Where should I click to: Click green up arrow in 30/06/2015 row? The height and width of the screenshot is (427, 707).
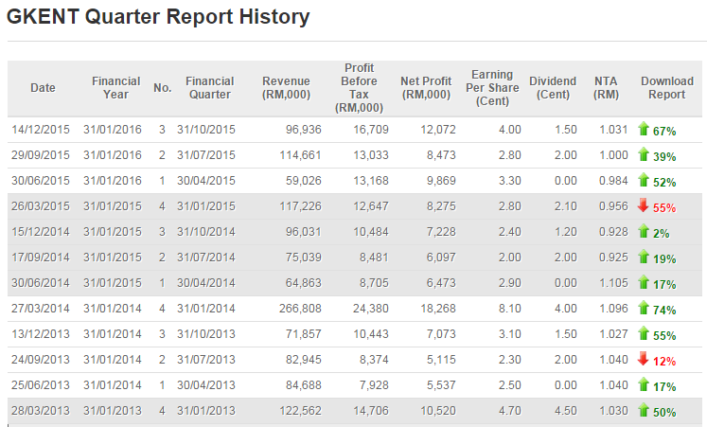point(644,180)
